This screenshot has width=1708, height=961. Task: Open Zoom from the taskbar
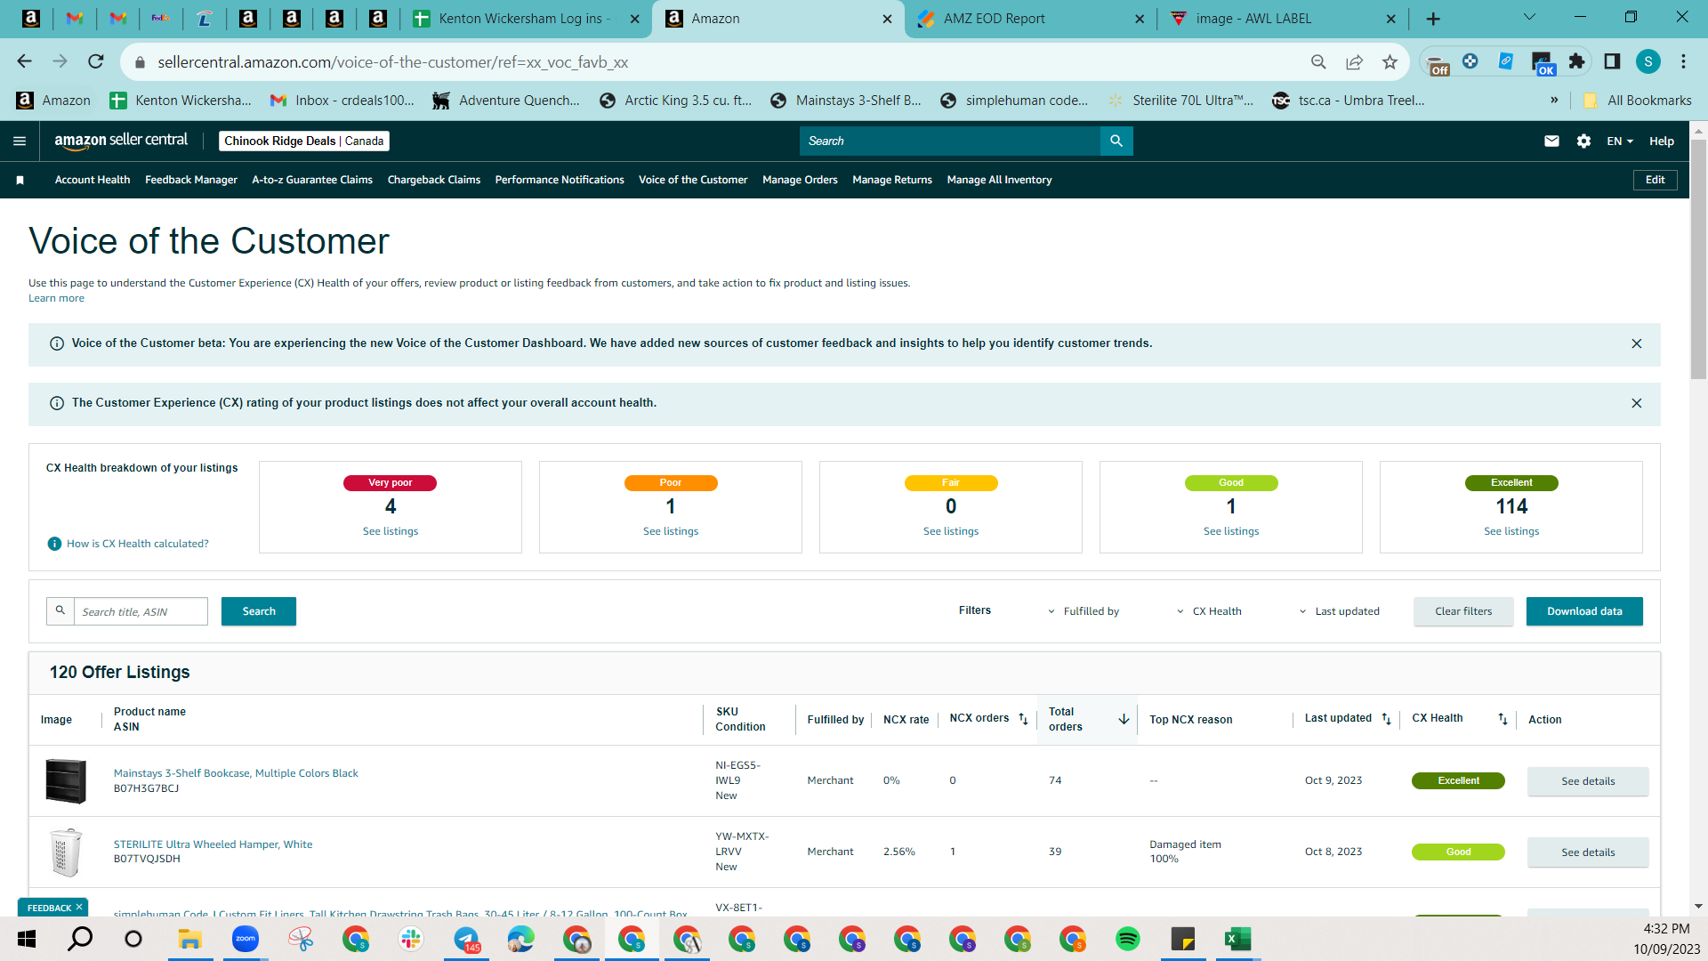point(245,939)
